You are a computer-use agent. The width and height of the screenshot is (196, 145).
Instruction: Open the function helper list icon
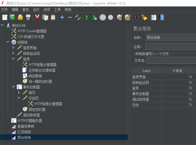click(154, 17)
